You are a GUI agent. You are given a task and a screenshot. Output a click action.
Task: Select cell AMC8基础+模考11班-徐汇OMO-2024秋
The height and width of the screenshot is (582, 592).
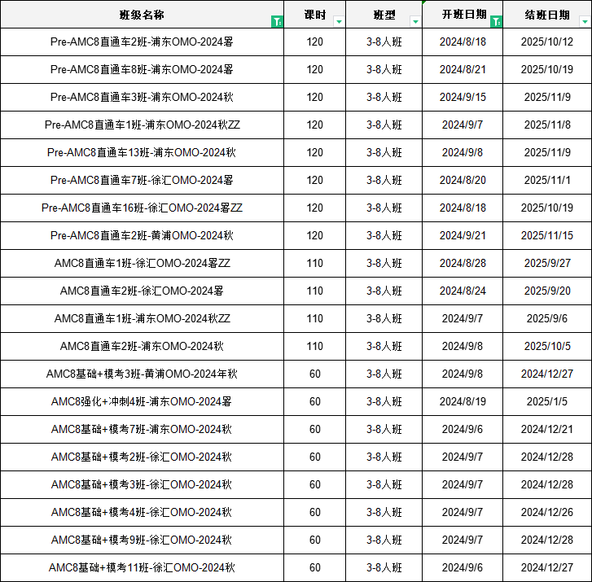pos(142,567)
